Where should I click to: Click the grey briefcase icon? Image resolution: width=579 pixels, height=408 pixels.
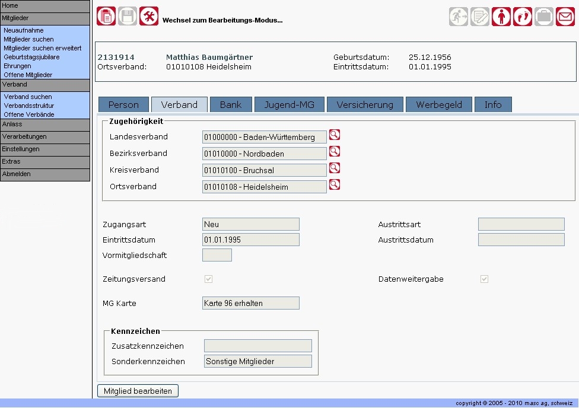[544, 16]
